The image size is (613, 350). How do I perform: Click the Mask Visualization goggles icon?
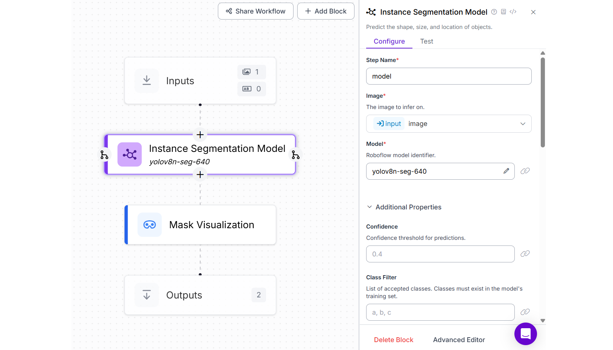149,224
